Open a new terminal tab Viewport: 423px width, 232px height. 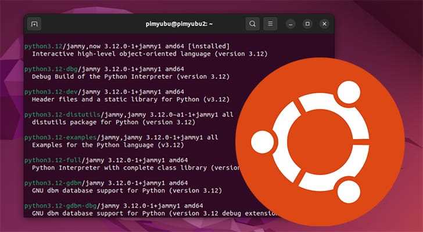click(x=34, y=24)
